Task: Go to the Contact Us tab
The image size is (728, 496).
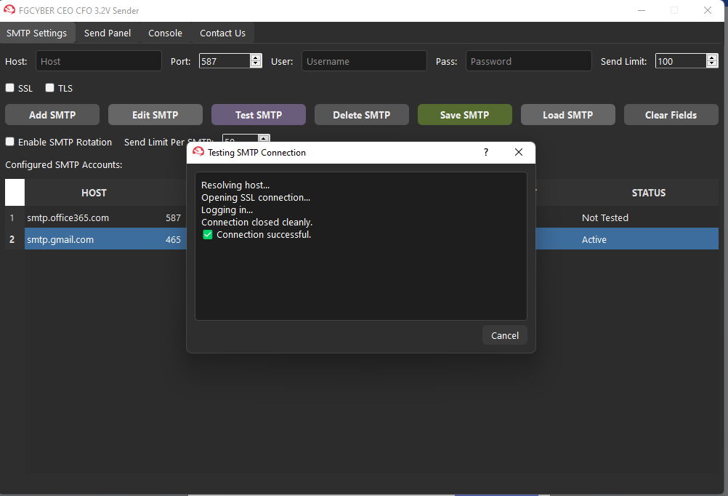Action: (x=222, y=33)
